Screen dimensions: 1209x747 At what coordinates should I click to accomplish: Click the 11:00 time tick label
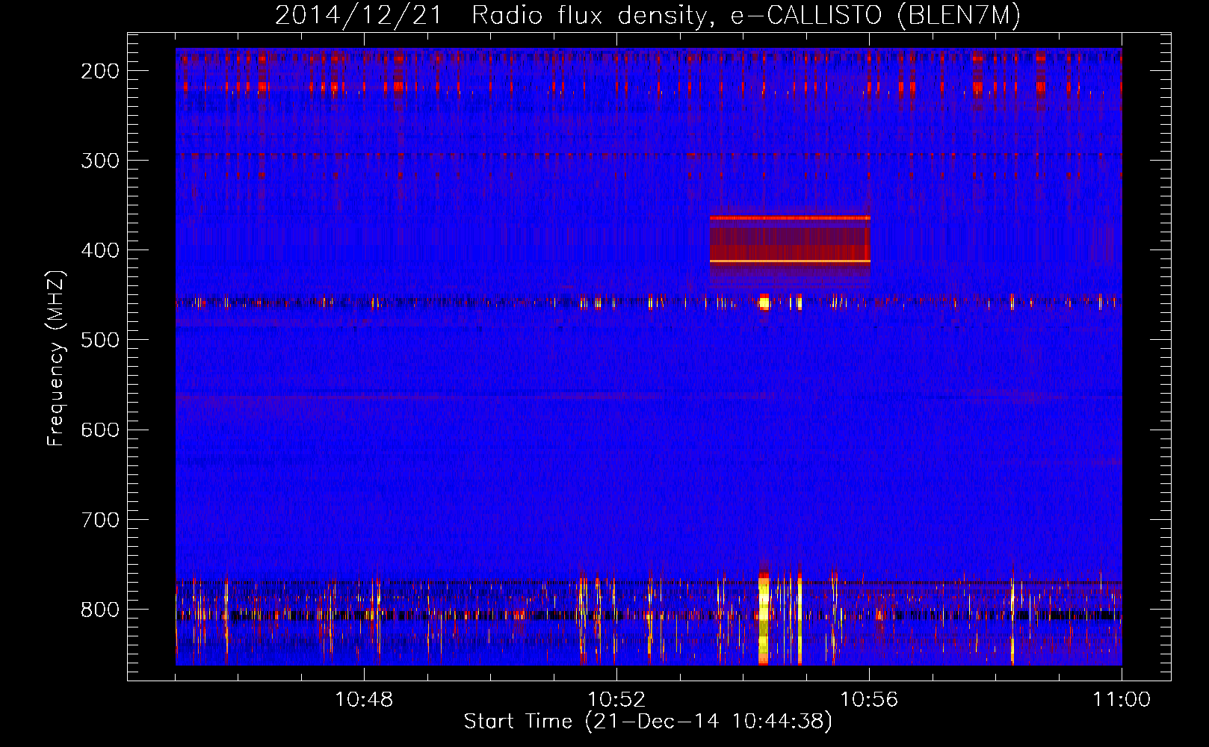1122,700
